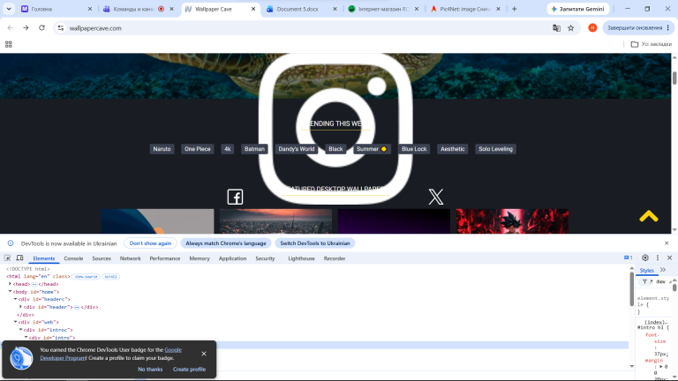This screenshot has height=381, width=678.
Task: Click the yellow scroll-to-top arrow
Action: coord(649,216)
